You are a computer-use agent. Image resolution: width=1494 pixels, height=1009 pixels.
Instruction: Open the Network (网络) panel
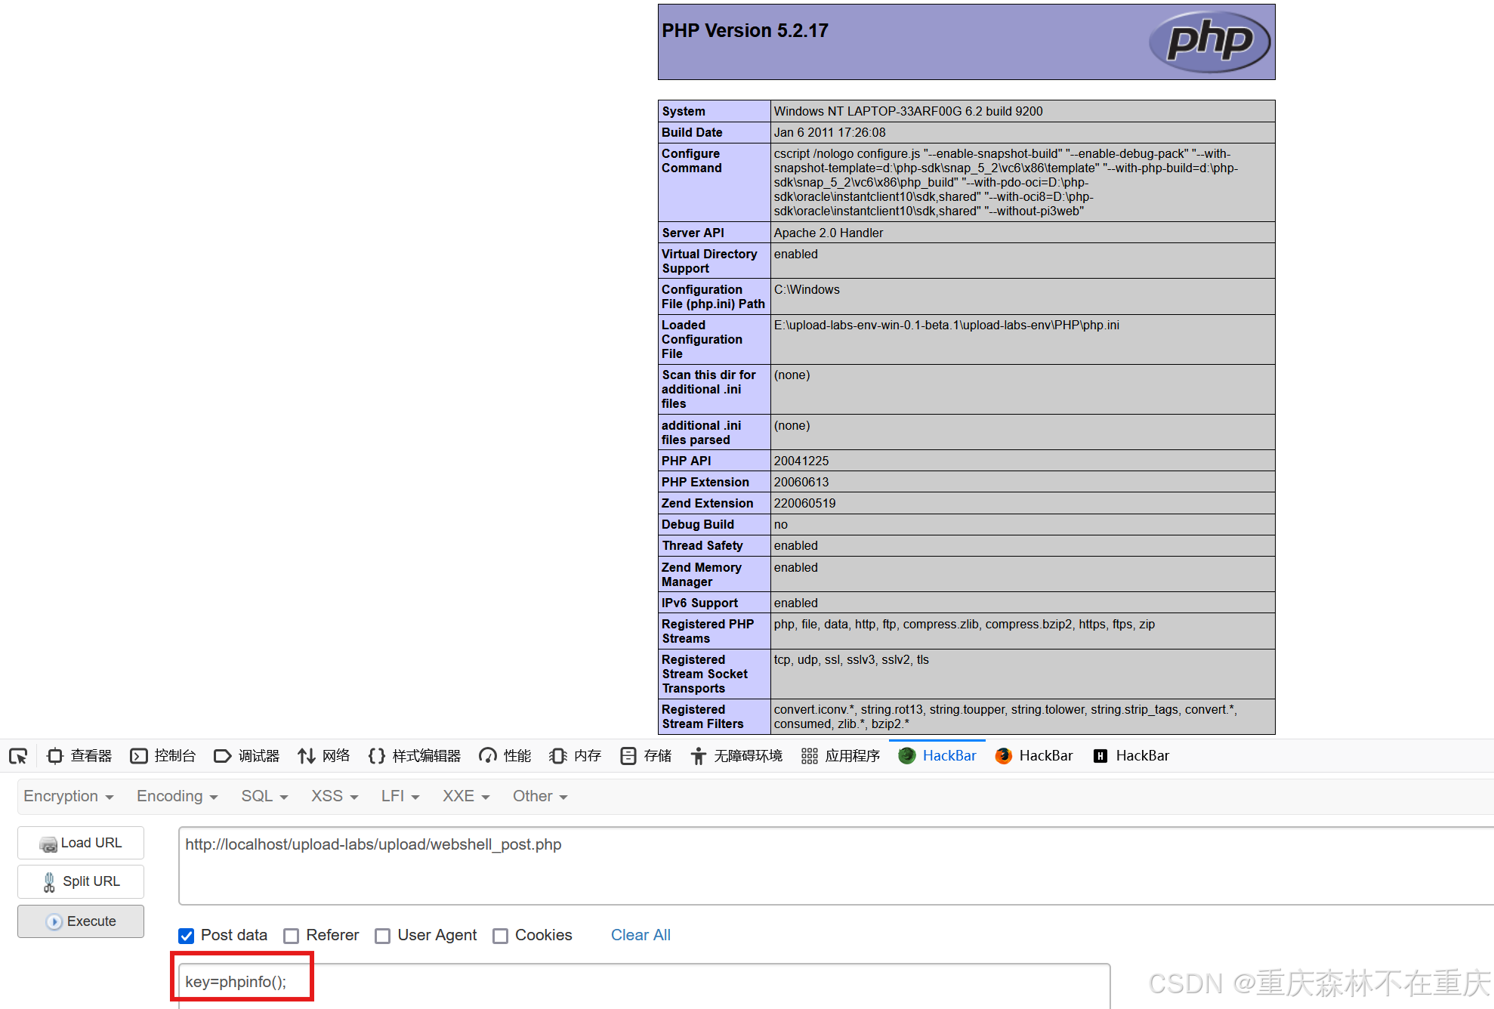(x=324, y=756)
